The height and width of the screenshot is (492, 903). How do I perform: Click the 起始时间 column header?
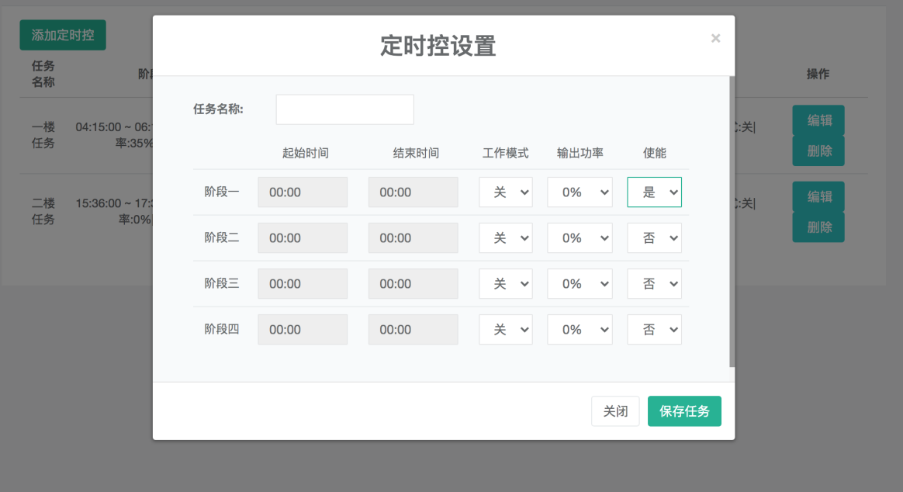(305, 153)
